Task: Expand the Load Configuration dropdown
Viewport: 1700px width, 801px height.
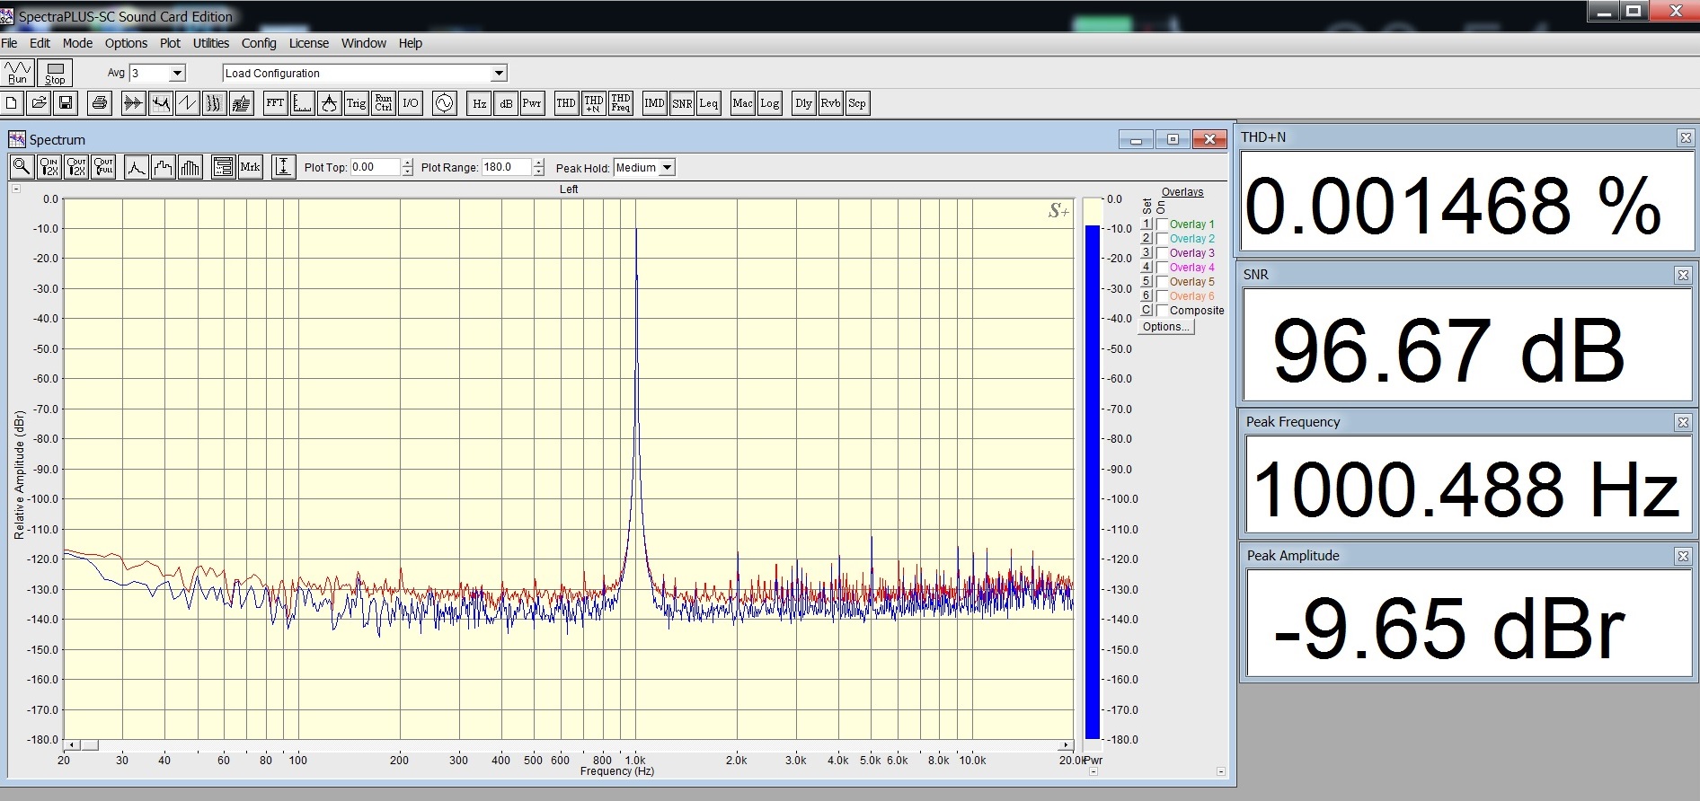Action: coord(500,74)
